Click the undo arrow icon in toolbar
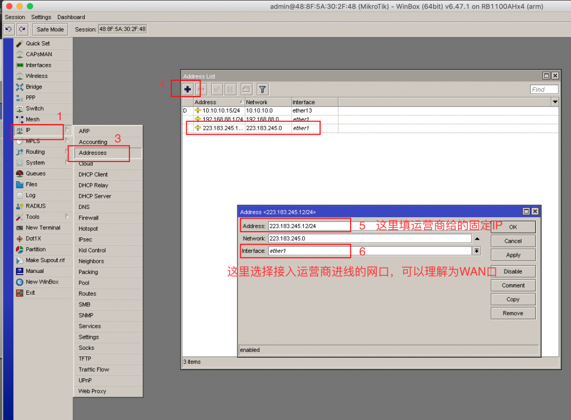 pos(9,29)
